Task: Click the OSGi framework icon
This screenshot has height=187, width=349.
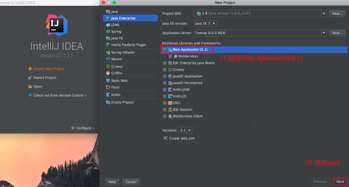Action: point(170,103)
